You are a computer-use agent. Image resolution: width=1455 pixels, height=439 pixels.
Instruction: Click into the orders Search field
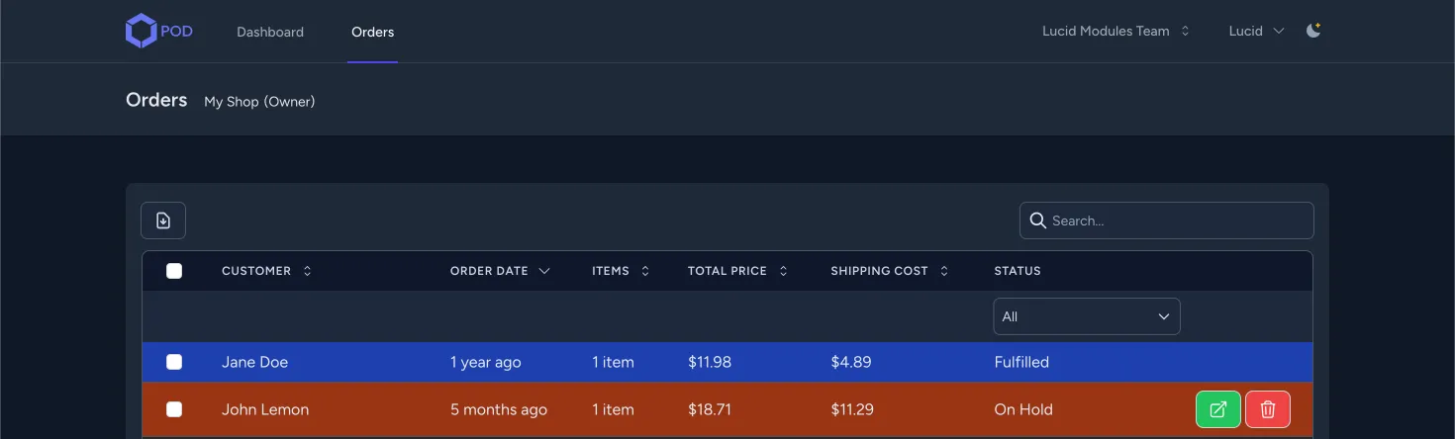[1178, 220]
